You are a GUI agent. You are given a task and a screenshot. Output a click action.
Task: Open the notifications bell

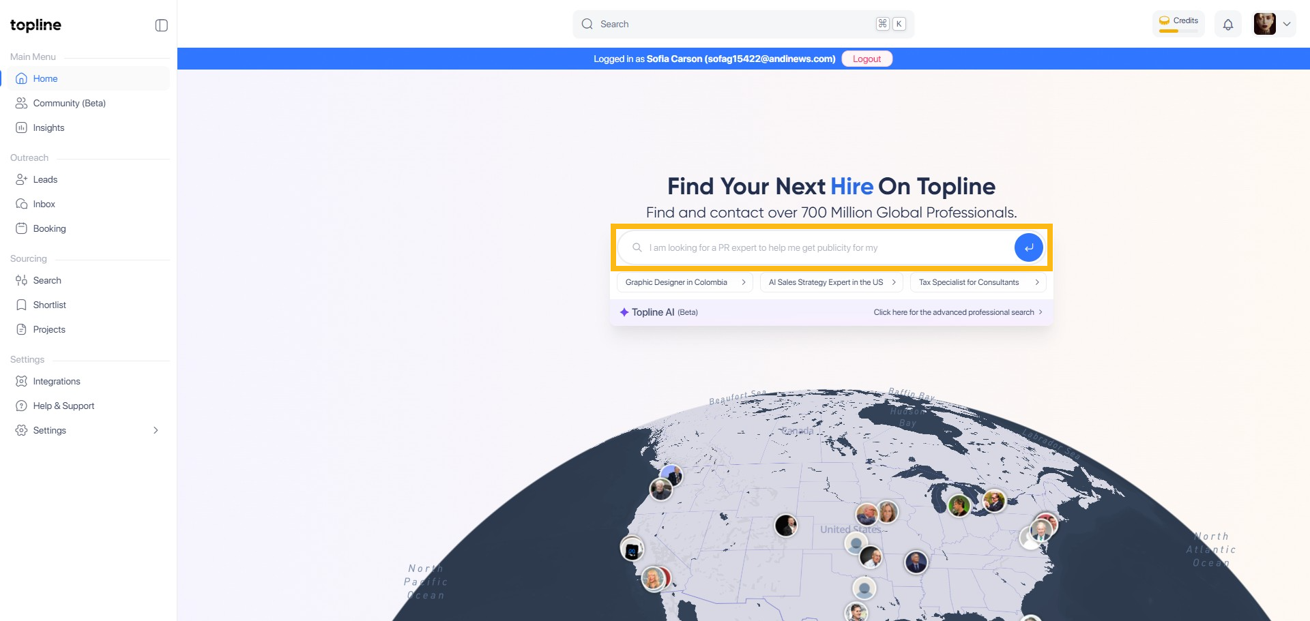pyautogui.click(x=1227, y=25)
